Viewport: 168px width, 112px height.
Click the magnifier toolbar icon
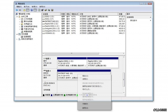pos(49,10)
